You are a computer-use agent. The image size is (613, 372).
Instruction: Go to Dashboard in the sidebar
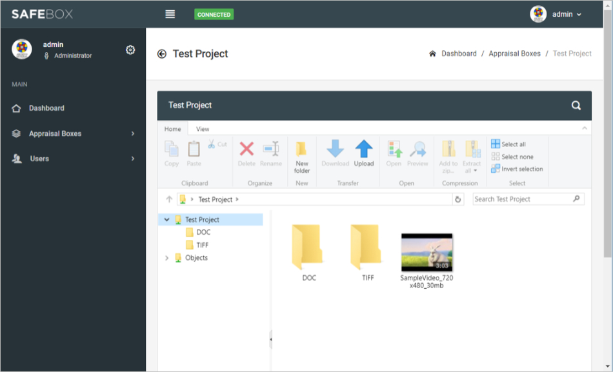pos(46,108)
